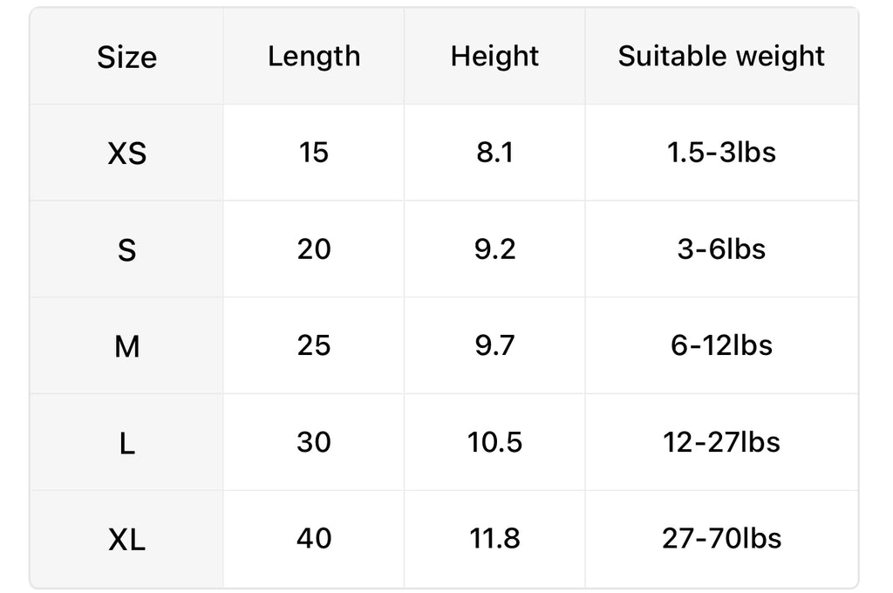Click the height value 9.2 cell
The height and width of the screenshot is (593, 893).
494,249
